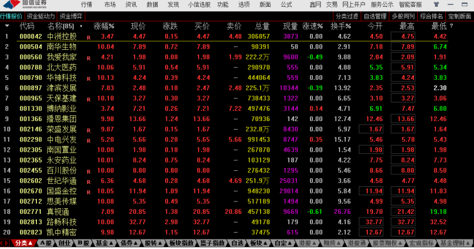Screen dimensions: 474x249
Task: Click the Guosen Securities logo
Action: click(x=26, y=4)
